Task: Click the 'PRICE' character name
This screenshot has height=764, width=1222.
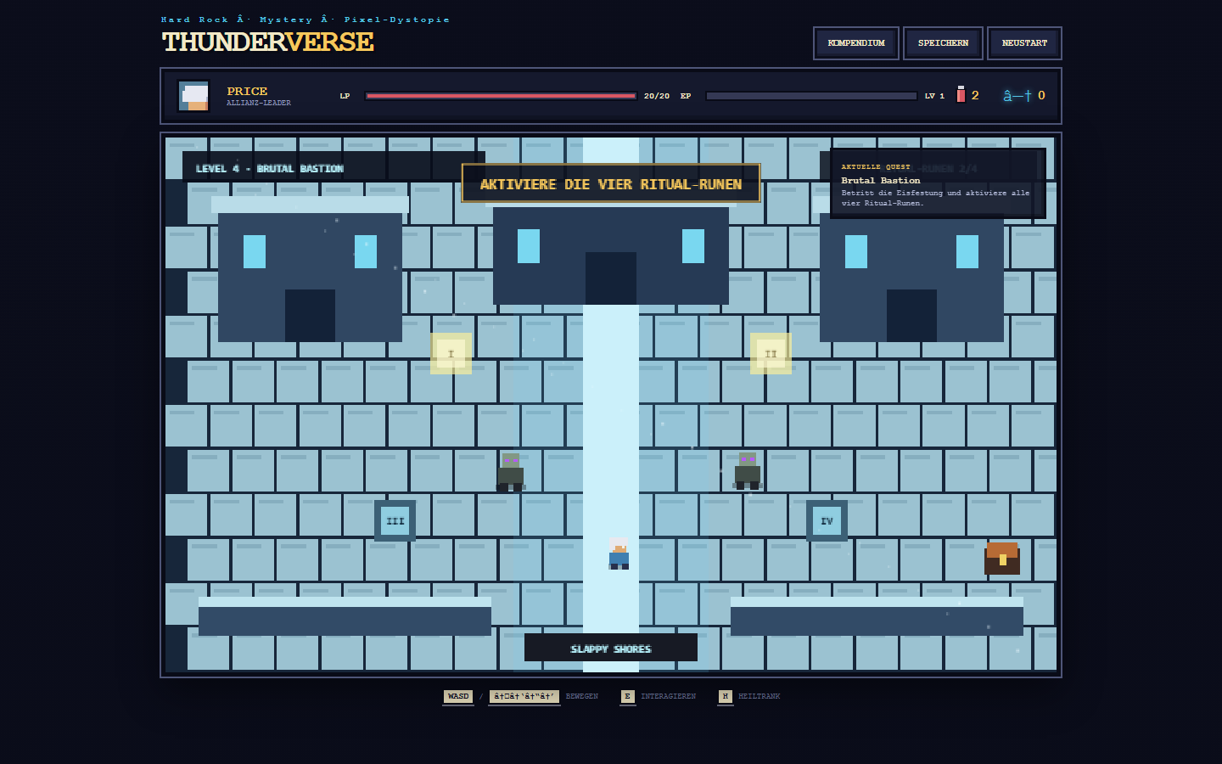Action: (247, 91)
